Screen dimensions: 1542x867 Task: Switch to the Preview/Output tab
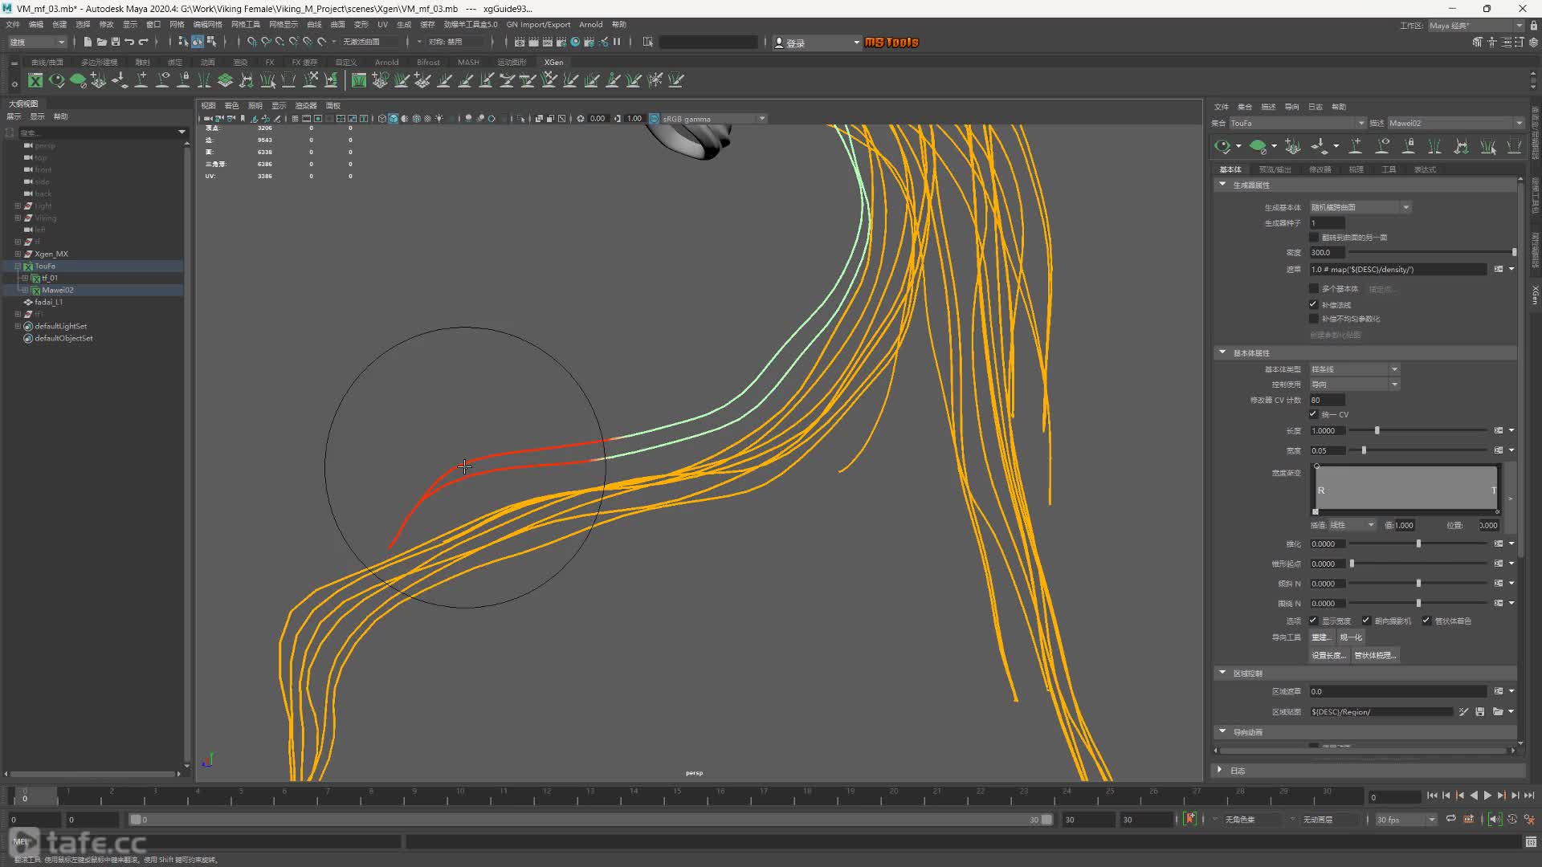1275,170
